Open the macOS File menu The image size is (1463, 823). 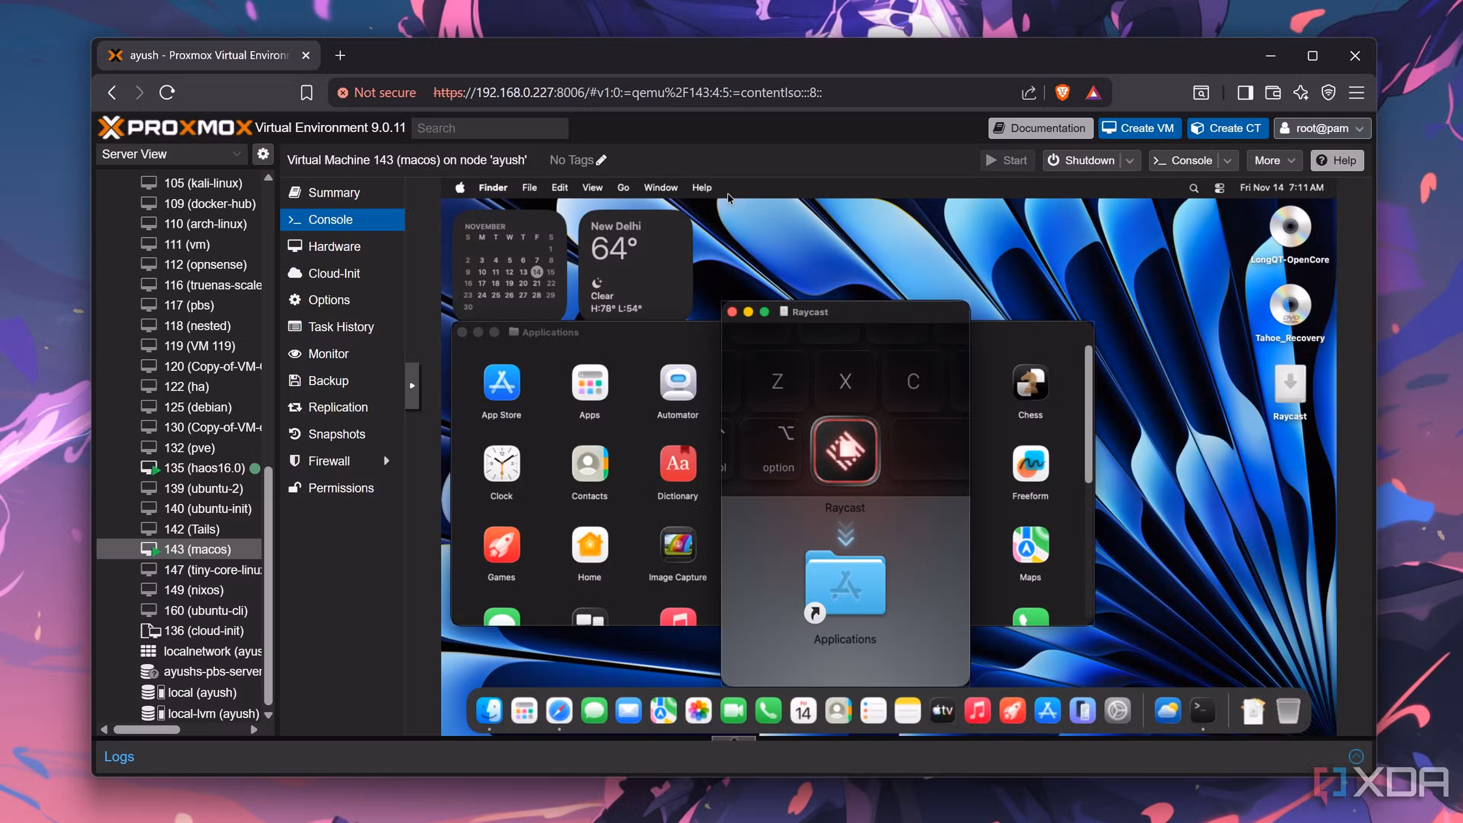coord(529,187)
